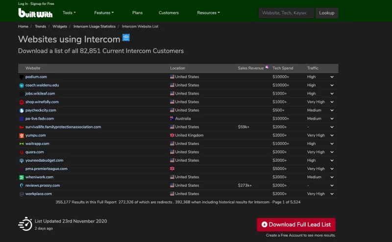The image size is (392, 242).
Task: Expand the podium.com row details
Action: coord(332,77)
